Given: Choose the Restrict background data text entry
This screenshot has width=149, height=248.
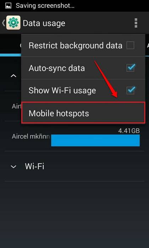Looking at the screenshot, I should [76, 46].
